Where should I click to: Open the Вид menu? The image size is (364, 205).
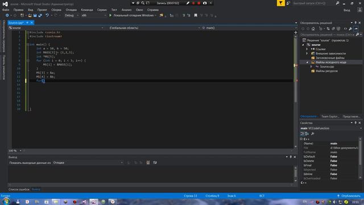(x=30, y=10)
